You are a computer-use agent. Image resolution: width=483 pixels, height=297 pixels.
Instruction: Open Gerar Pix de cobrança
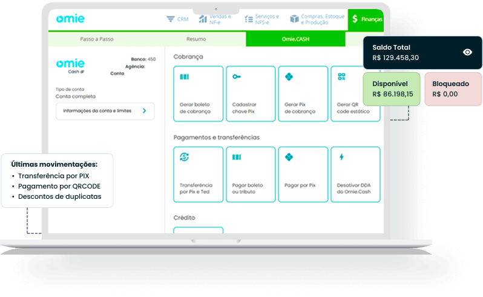pos(303,94)
